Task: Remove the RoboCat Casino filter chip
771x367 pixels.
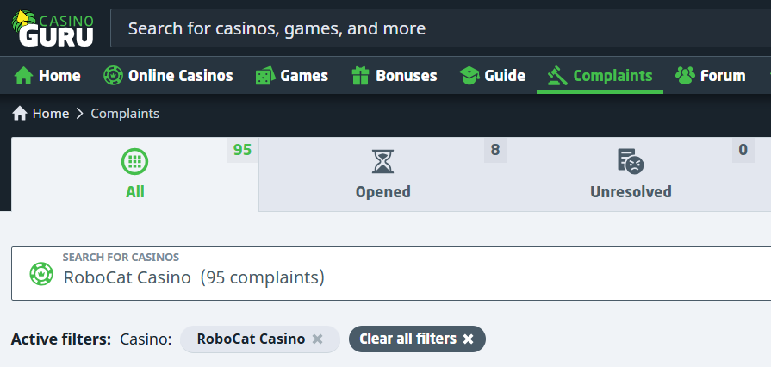Action: [x=318, y=339]
